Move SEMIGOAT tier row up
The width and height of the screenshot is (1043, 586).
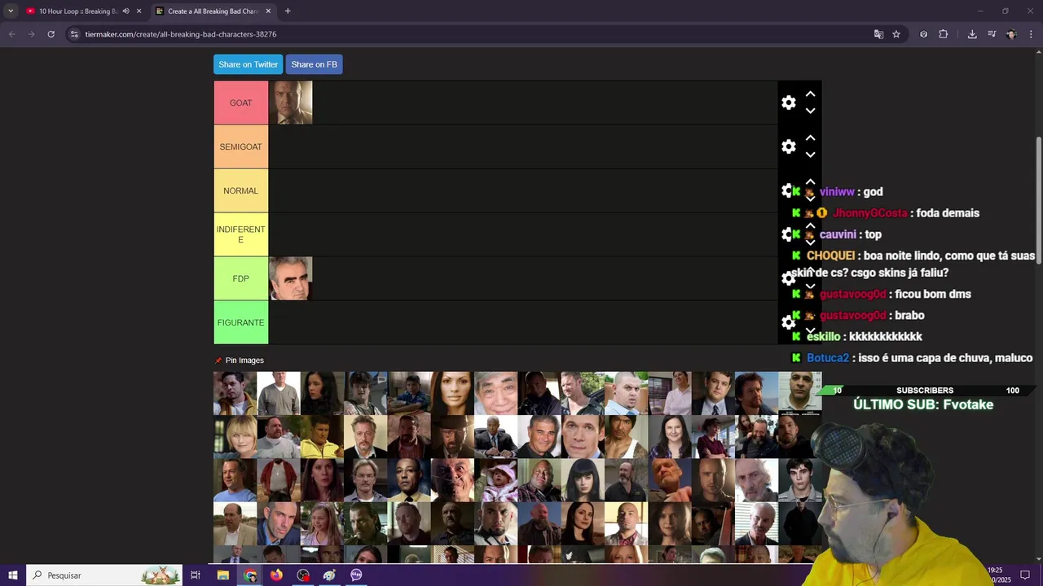click(x=811, y=138)
